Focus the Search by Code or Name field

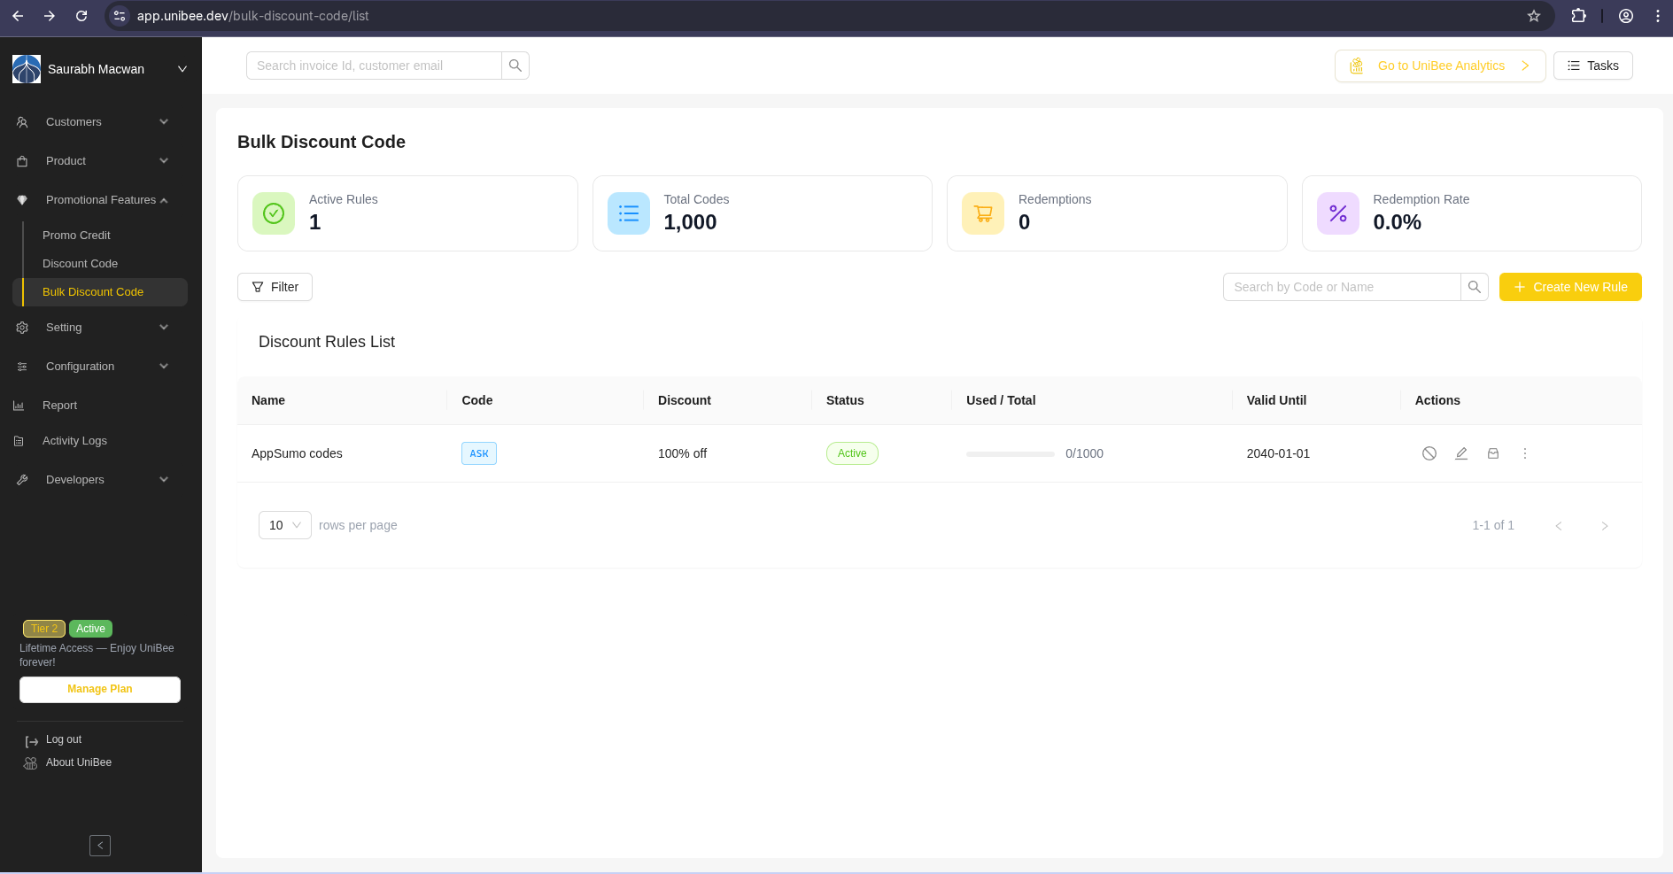pyautogui.click(x=1341, y=287)
